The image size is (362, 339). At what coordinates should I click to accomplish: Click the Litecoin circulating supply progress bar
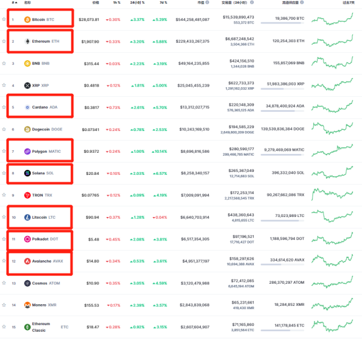(x=283, y=221)
